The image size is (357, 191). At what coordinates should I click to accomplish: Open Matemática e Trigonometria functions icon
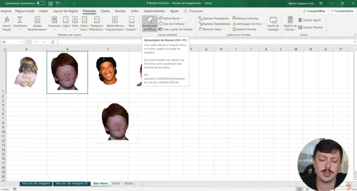115,20
